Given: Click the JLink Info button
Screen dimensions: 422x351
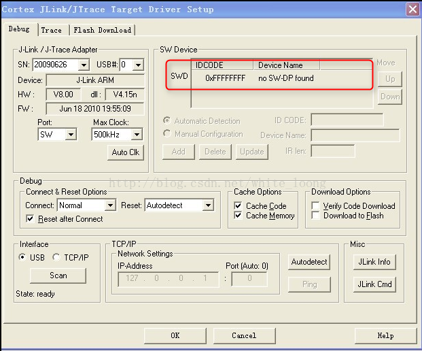Looking at the screenshot, I should click(374, 262).
